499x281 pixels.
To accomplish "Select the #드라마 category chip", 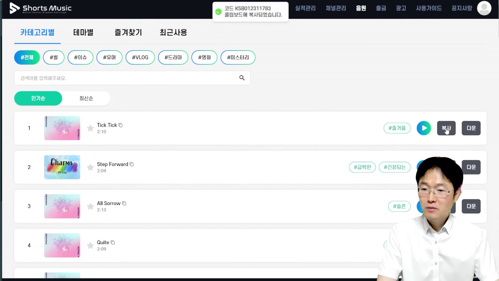I will (x=173, y=57).
